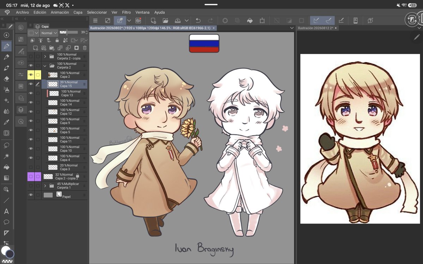Image resolution: width=423 pixels, height=264 pixels.
Task: Open the Animación menu
Action: point(60,12)
